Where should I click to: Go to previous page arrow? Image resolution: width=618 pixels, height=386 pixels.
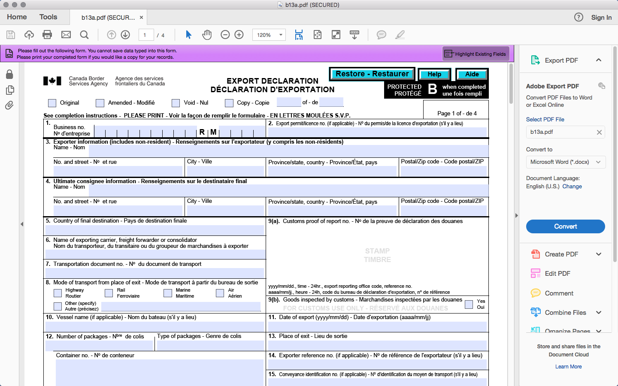[112, 35]
